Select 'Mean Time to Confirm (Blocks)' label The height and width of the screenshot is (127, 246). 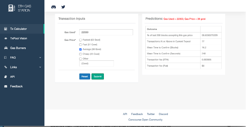(163, 47)
